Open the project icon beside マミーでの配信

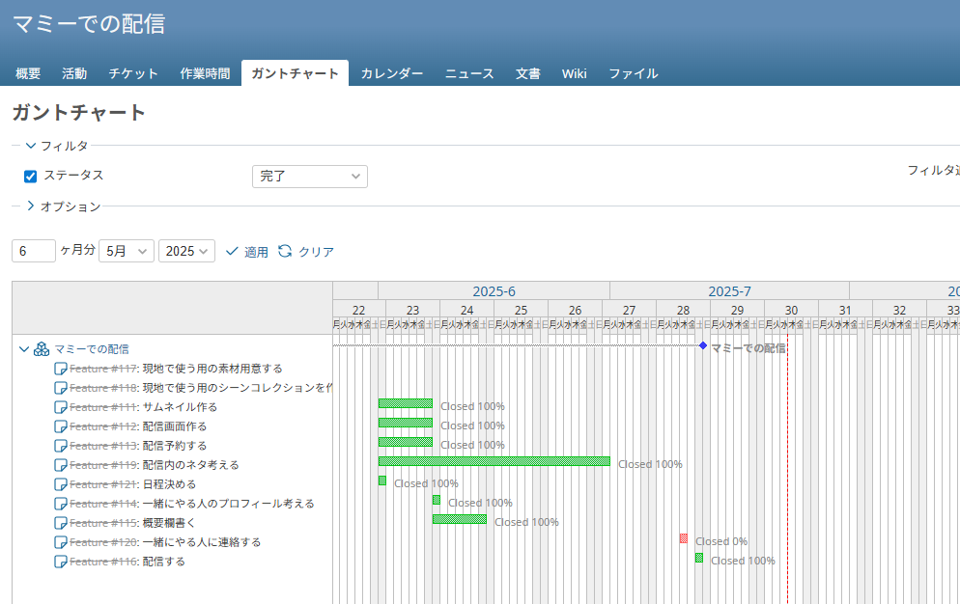pyautogui.click(x=41, y=349)
